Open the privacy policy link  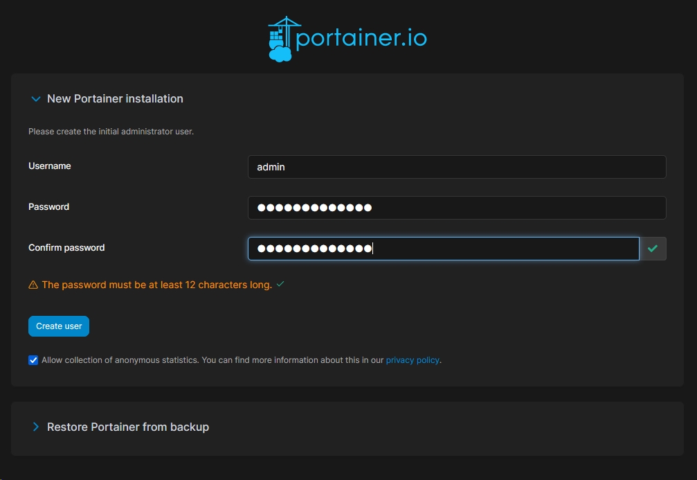coord(412,360)
